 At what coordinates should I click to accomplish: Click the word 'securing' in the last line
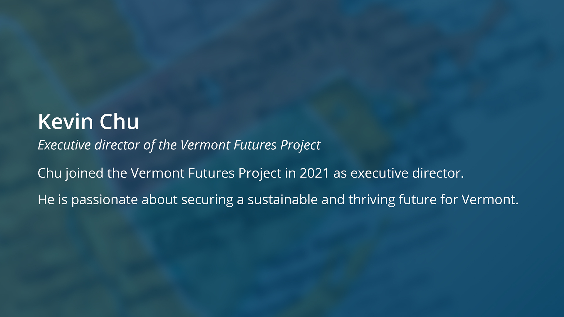click(x=207, y=200)
